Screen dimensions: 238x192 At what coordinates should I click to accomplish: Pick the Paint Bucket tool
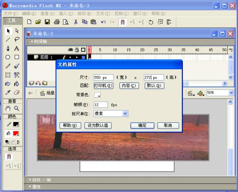coord(17,84)
